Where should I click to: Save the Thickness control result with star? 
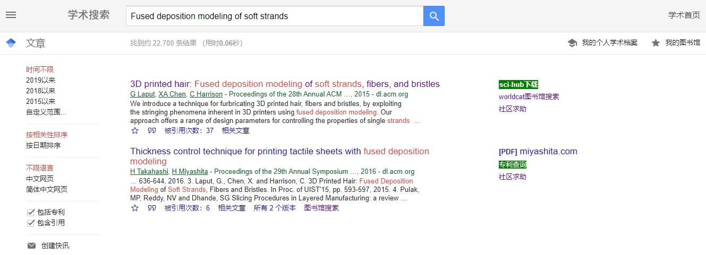pos(135,208)
